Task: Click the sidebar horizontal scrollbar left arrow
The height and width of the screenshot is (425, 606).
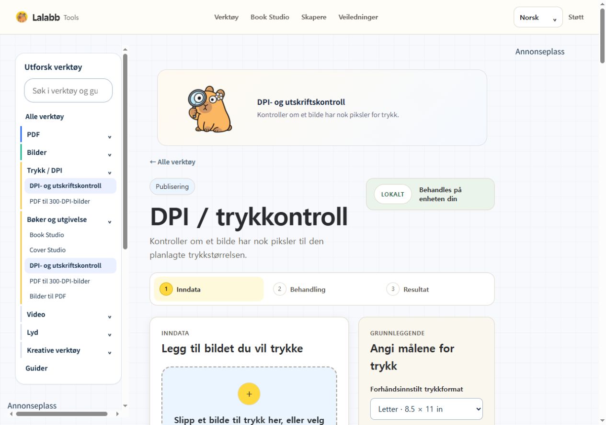Action: 11,414
